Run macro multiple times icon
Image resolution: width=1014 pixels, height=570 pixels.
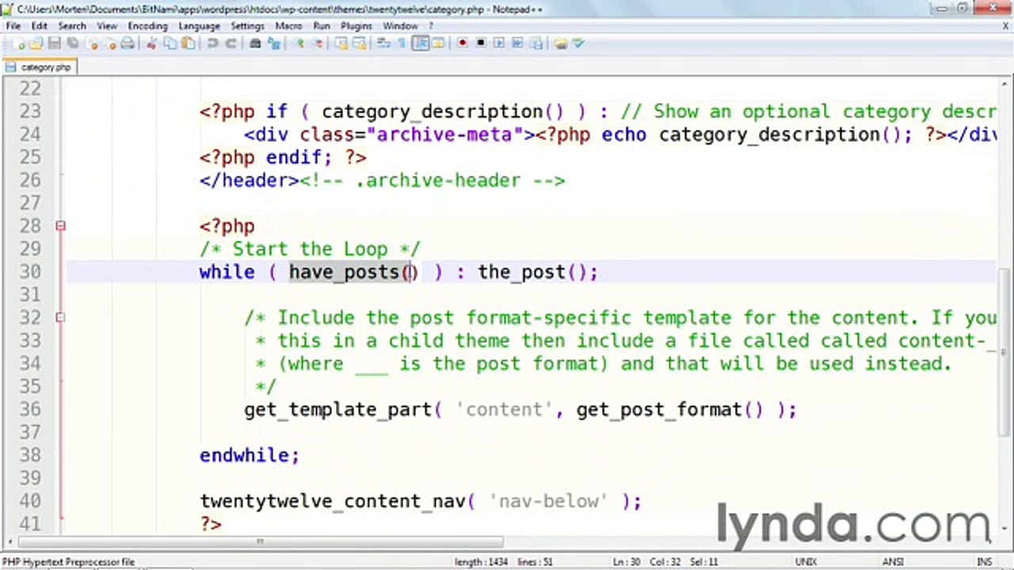(517, 44)
